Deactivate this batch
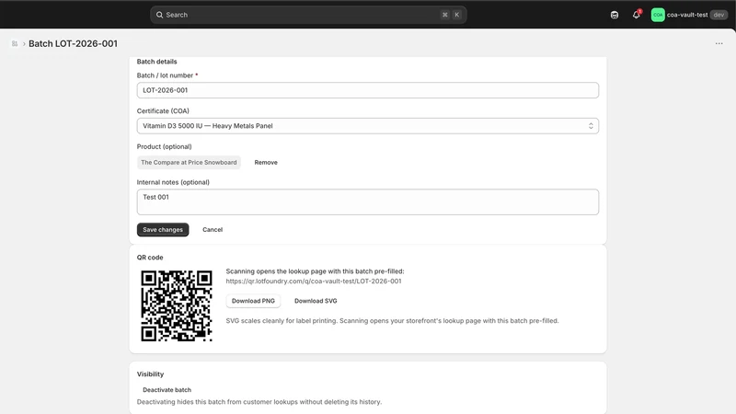The image size is (736, 414). (167, 389)
